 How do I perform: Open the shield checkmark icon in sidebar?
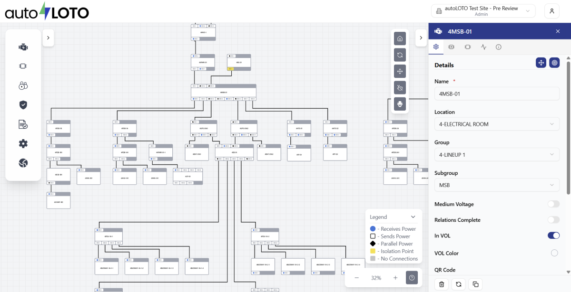pyautogui.click(x=23, y=105)
